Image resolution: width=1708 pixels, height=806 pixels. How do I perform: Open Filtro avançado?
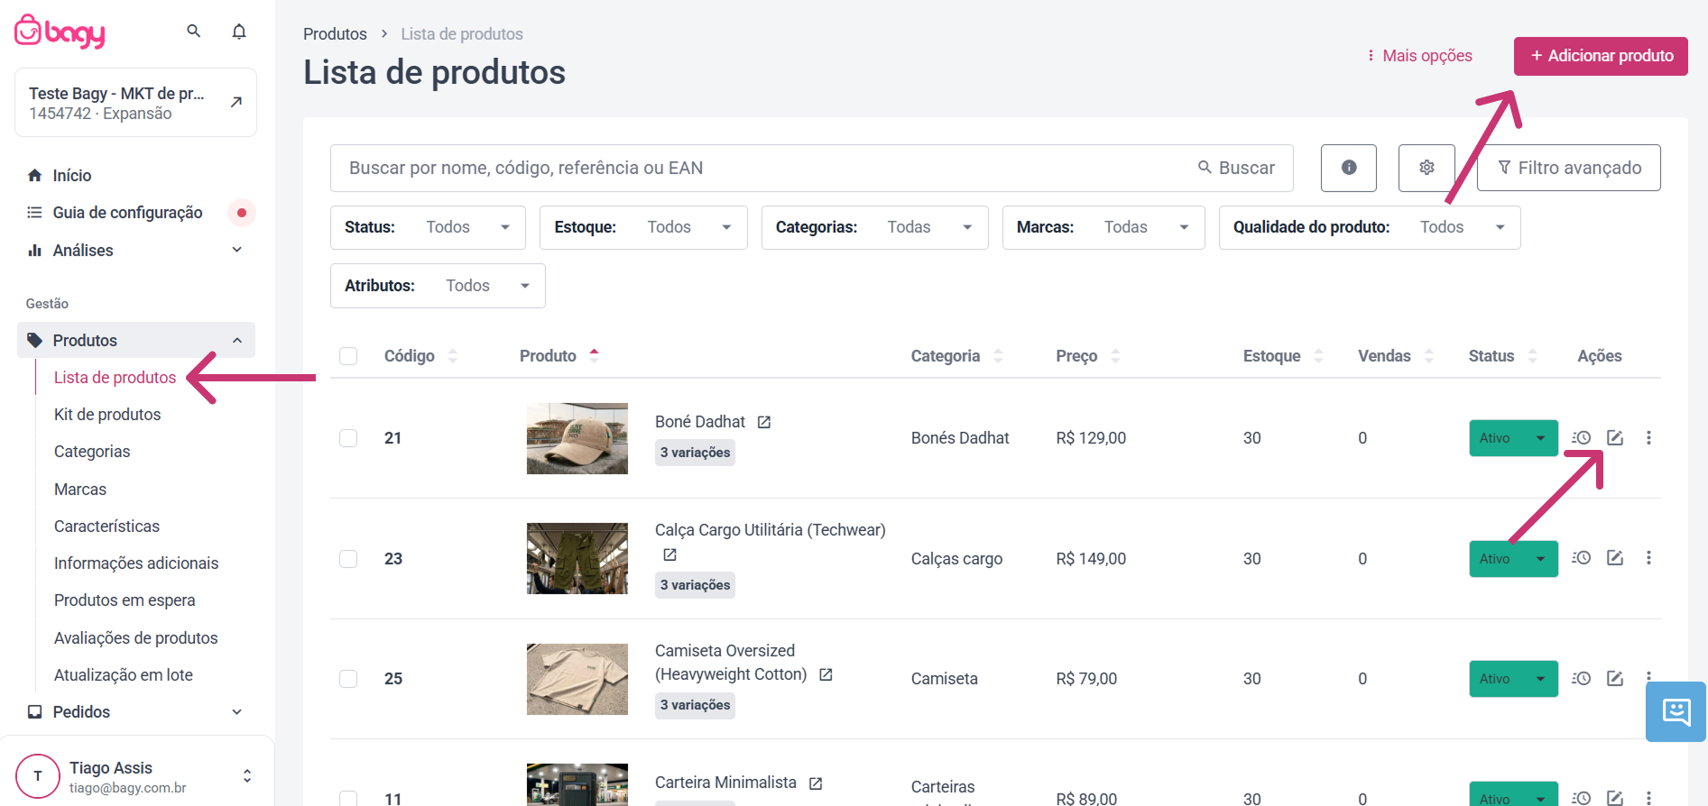(1568, 168)
